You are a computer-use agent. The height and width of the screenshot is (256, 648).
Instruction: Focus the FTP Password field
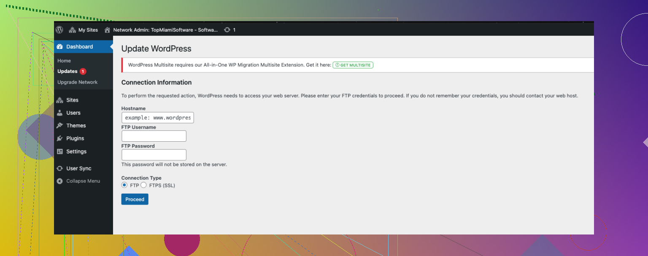tap(154, 155)
